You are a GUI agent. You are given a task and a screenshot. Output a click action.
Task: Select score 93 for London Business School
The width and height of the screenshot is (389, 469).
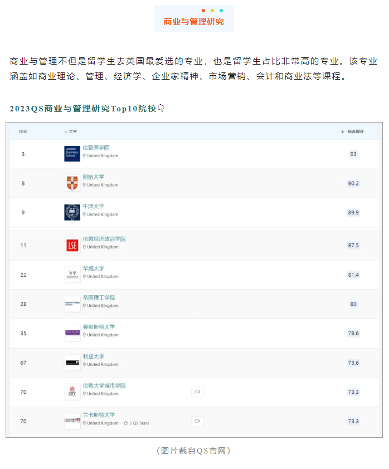coord(353,154)
